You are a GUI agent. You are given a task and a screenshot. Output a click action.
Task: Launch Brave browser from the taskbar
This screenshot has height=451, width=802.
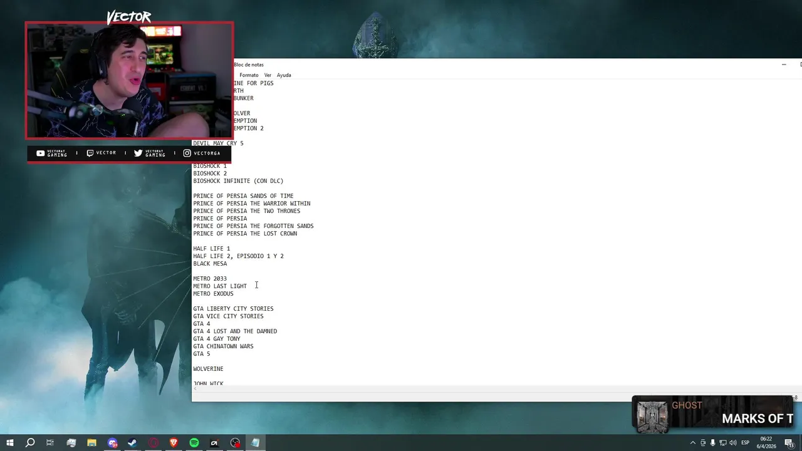click(174, 443)
